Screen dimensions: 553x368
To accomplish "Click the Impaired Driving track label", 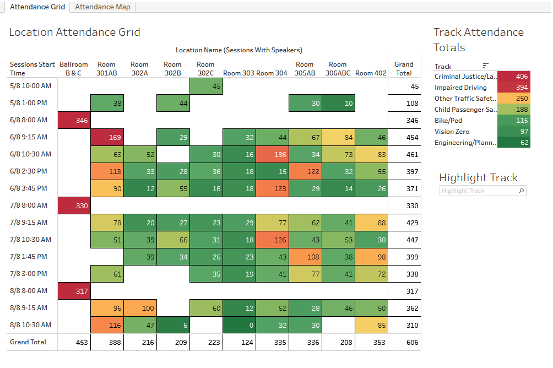I will (460, 88).
